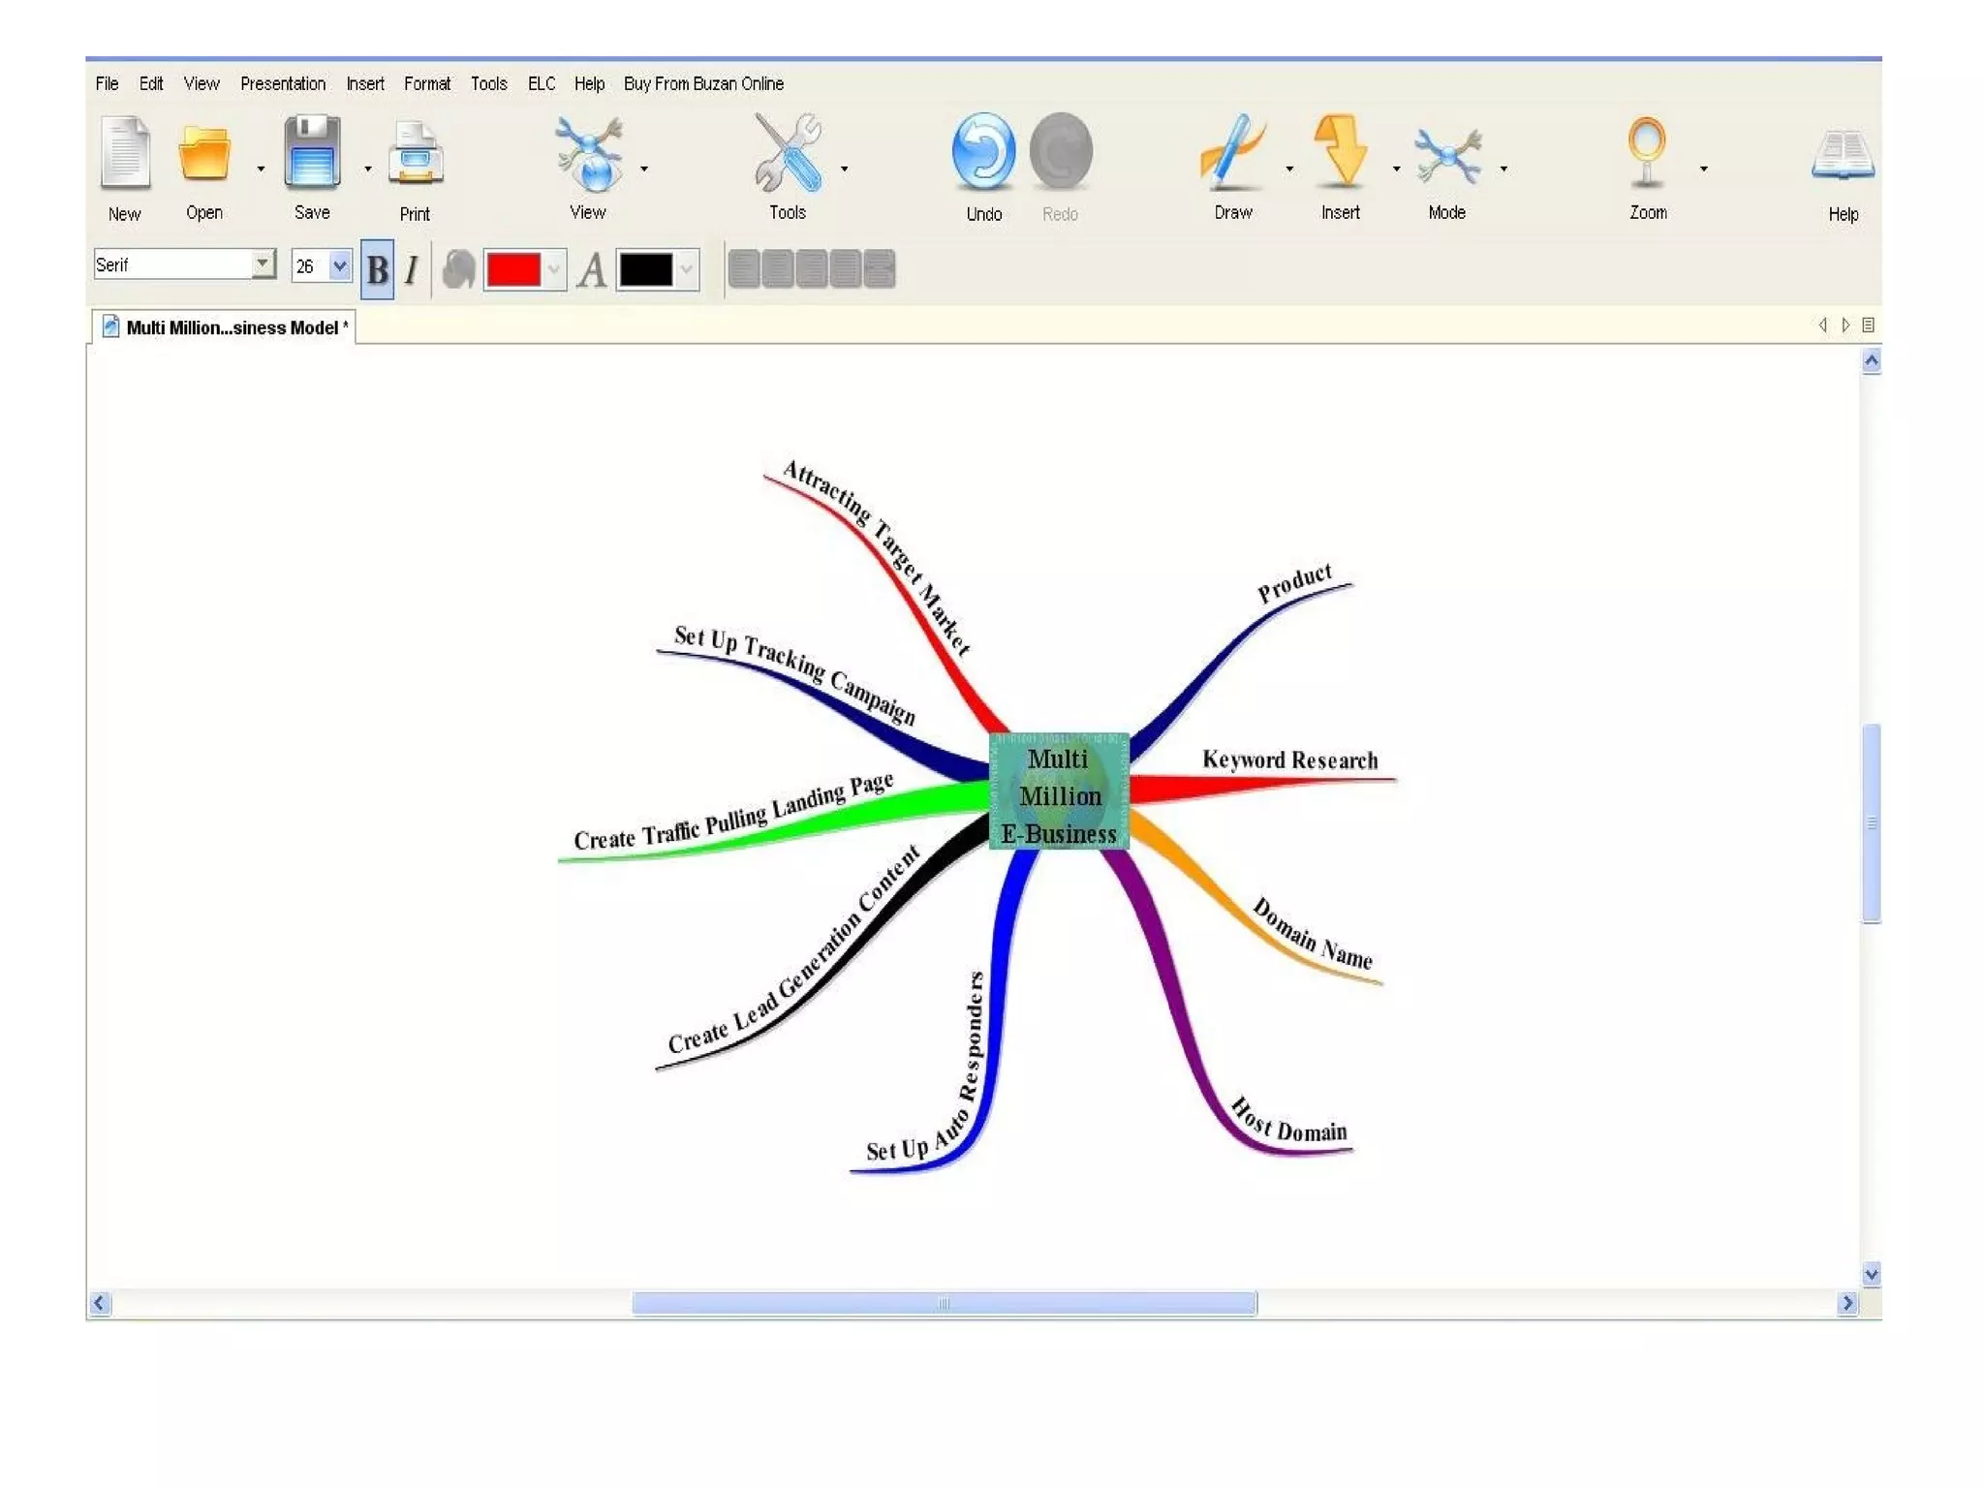Toggle Italic formatting button
The width and height of the screenshot is (1984, 1488).
click(x=412, y=269)
